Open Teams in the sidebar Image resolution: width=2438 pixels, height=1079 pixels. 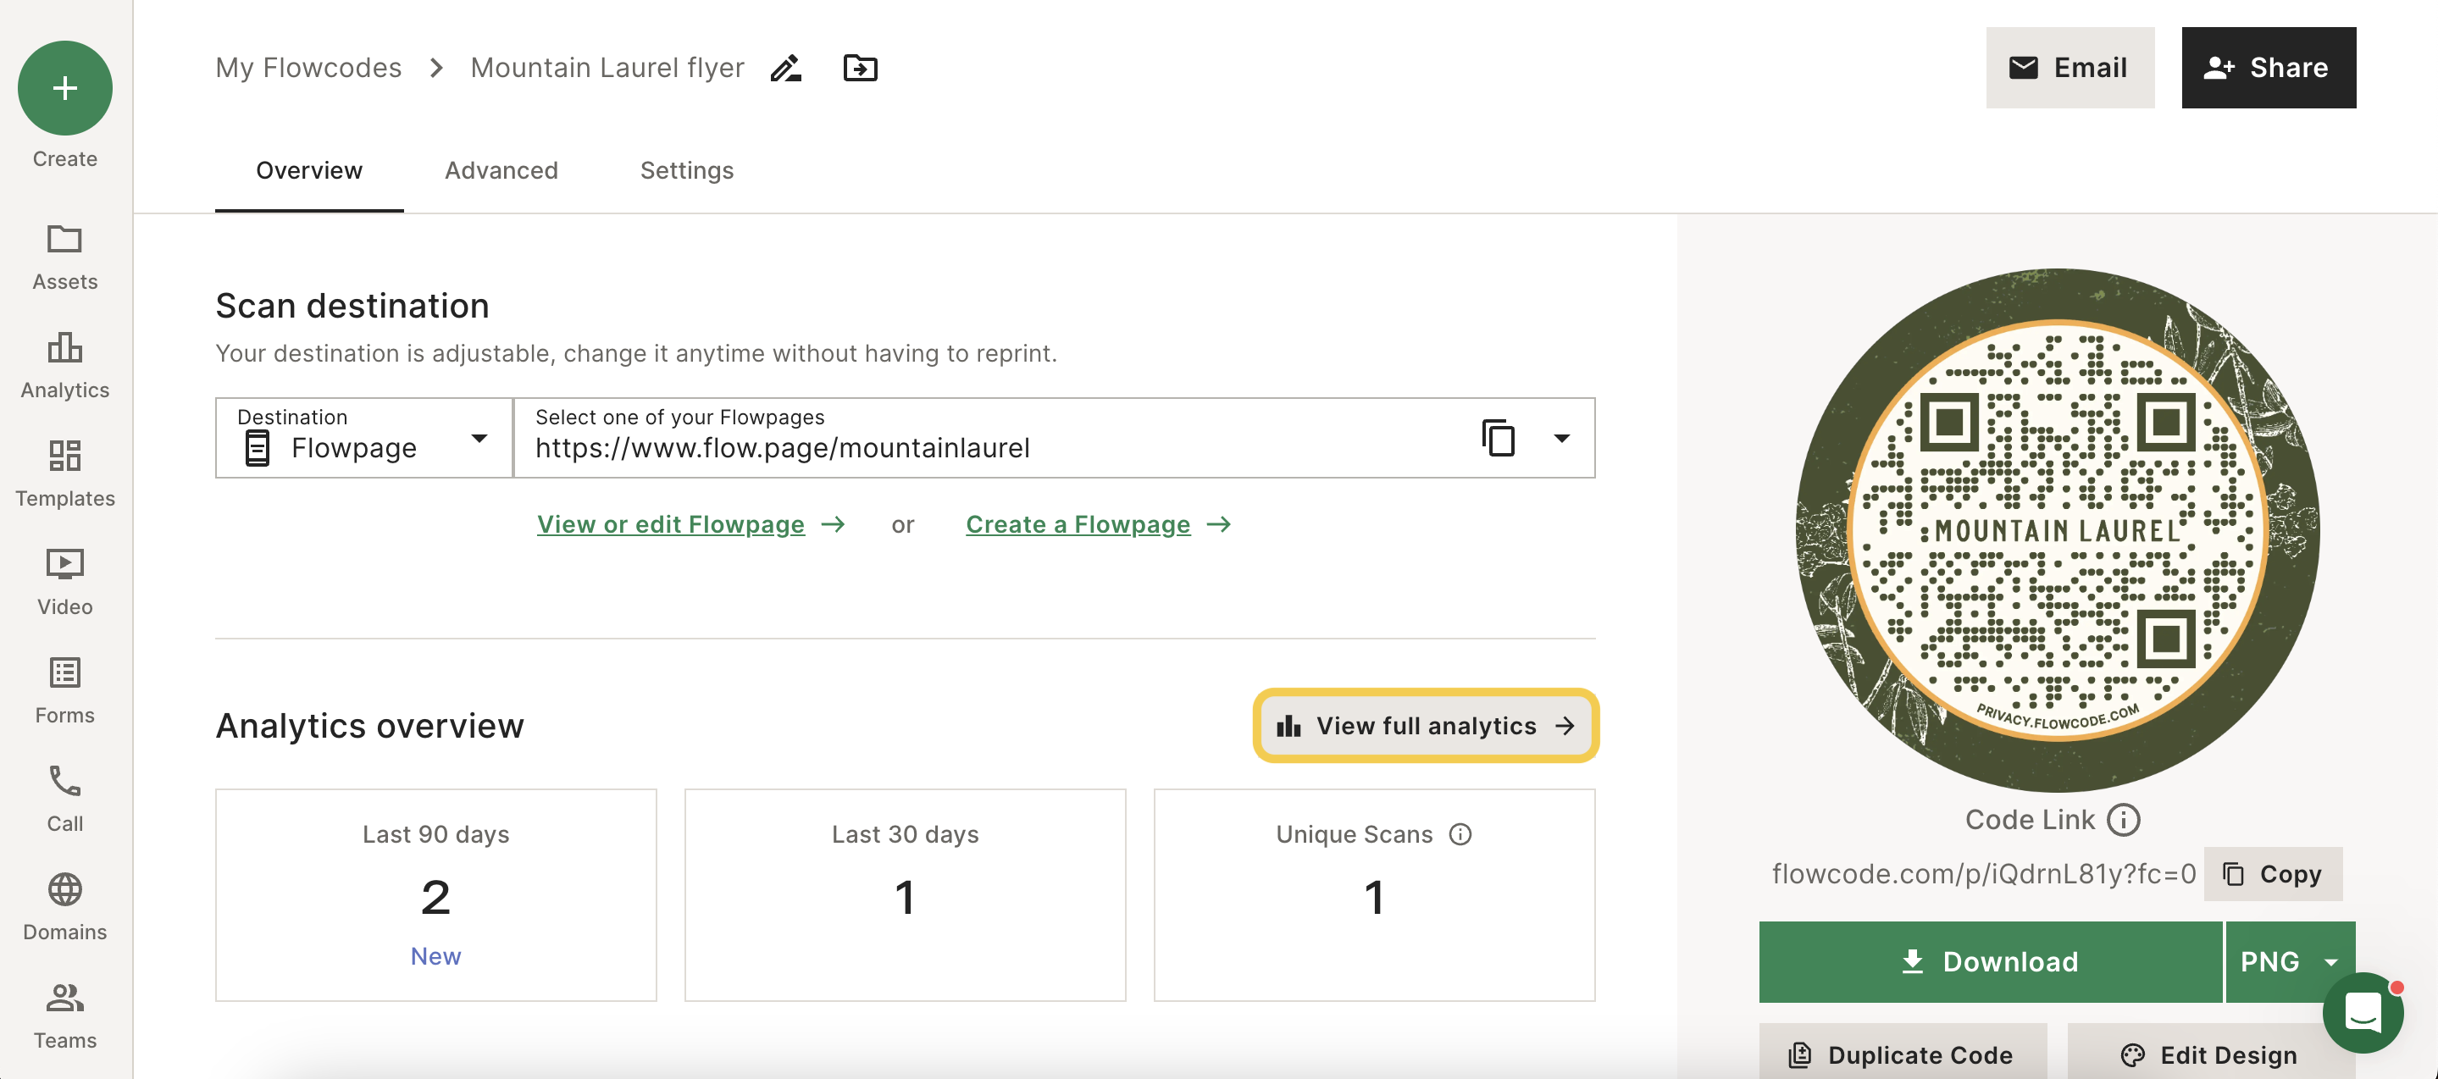64,1015
